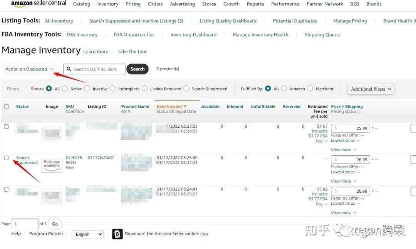
Task: Sort by the Available column header
Action: [210, 106]
